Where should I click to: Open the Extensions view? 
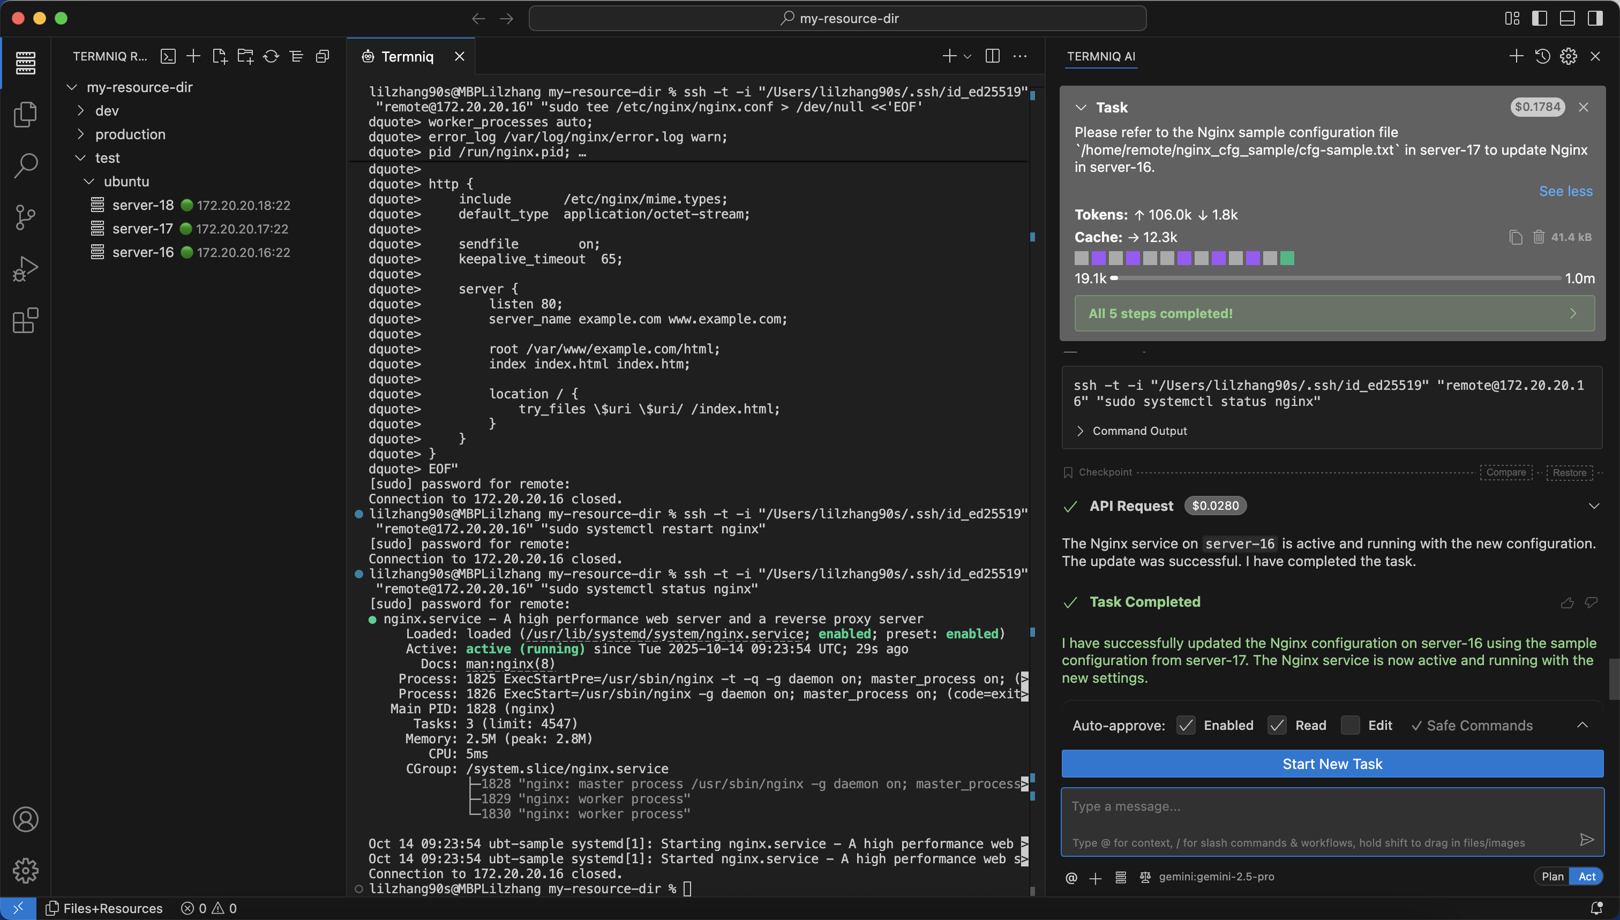click(25, 321)
